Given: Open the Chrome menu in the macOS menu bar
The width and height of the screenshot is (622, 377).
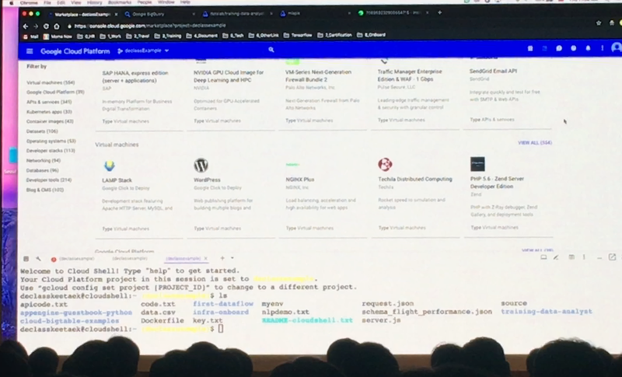Looking at the screenshot, I should coord(29,2).
